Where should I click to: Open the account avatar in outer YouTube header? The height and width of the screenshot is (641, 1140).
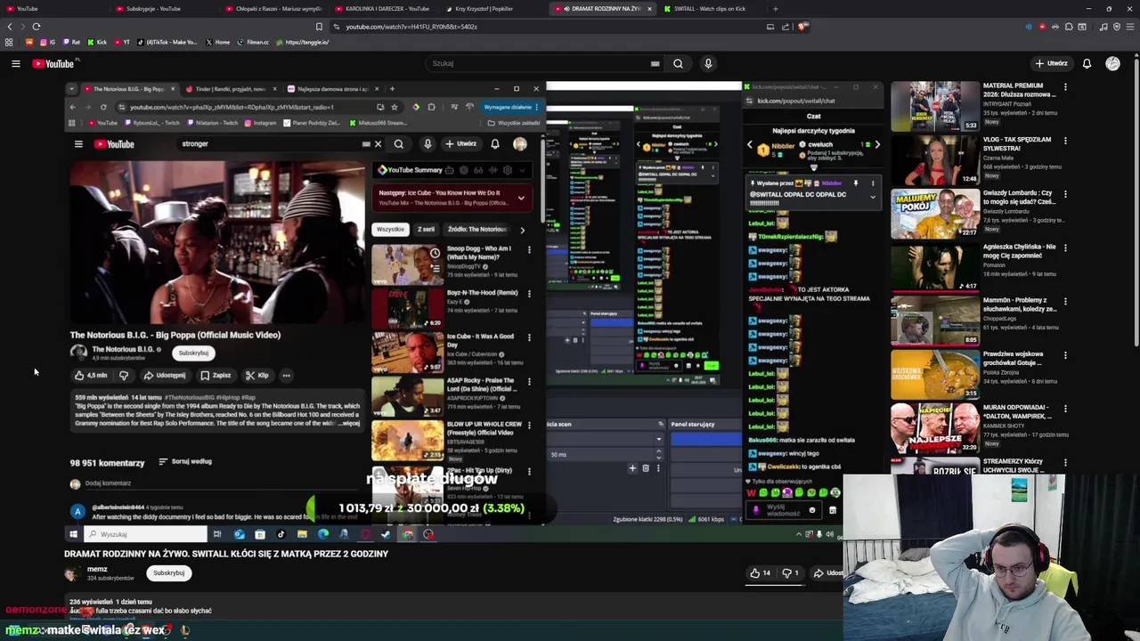tap(1112, 63)
